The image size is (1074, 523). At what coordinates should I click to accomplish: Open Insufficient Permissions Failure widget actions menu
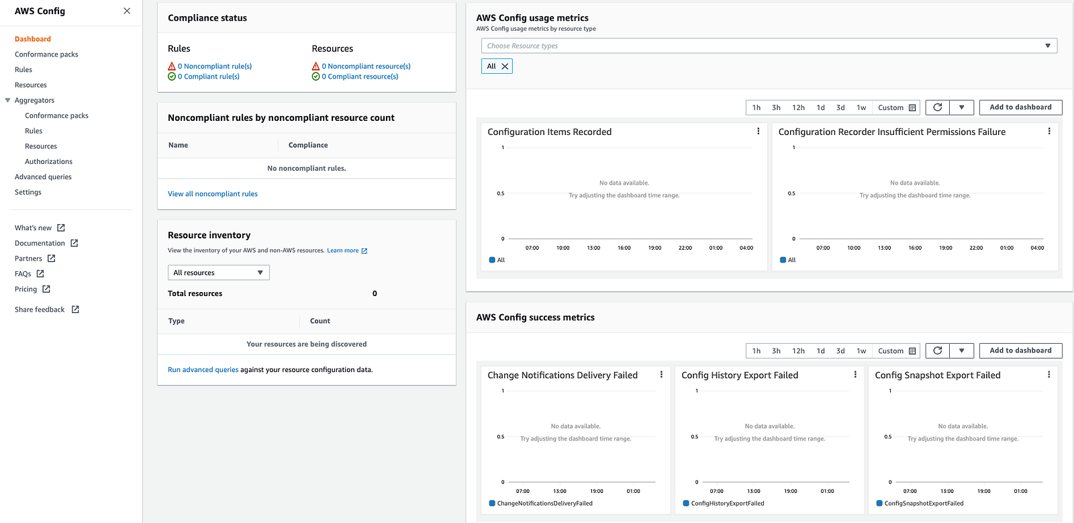click(1049, 132)
